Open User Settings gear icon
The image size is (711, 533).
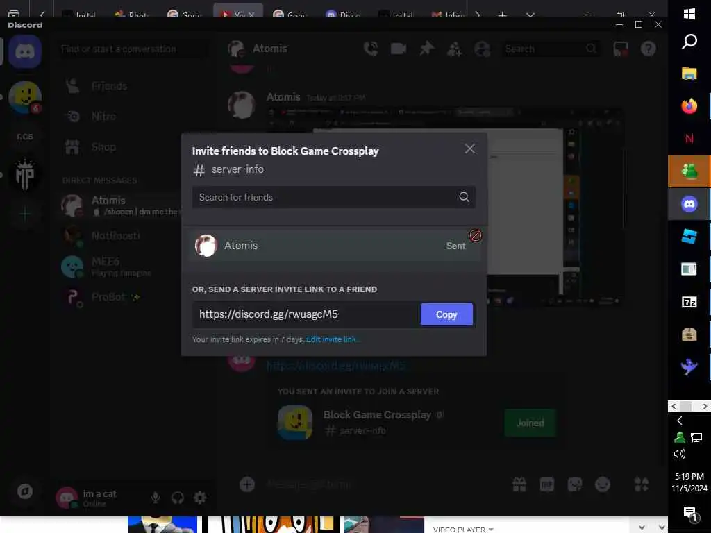point(200,498)
